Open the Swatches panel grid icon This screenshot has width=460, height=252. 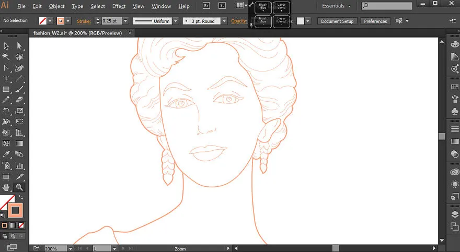click(454, 87)
